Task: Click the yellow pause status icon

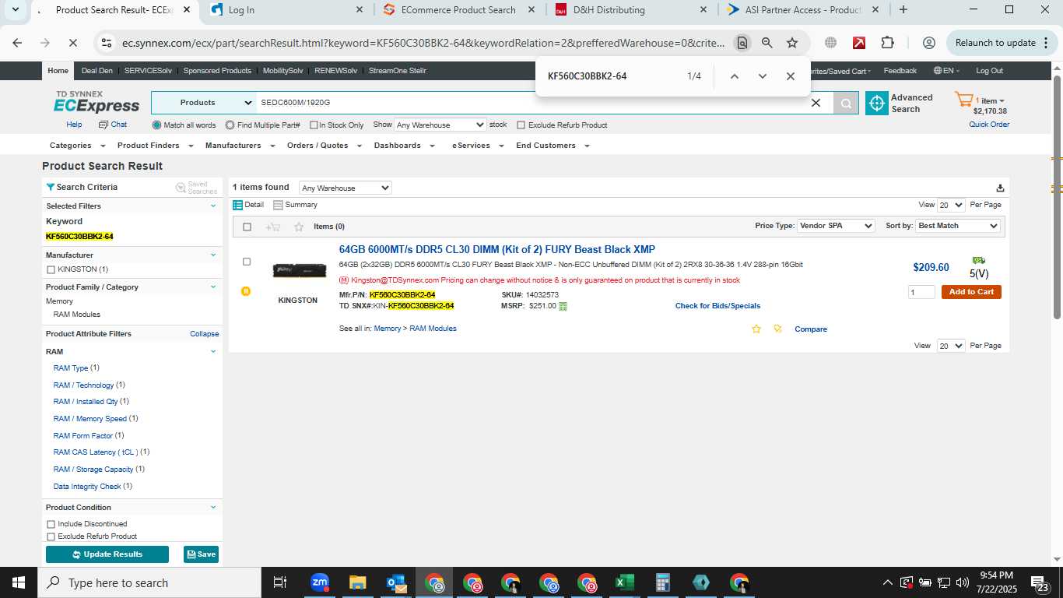Action: tap(246, 291)
